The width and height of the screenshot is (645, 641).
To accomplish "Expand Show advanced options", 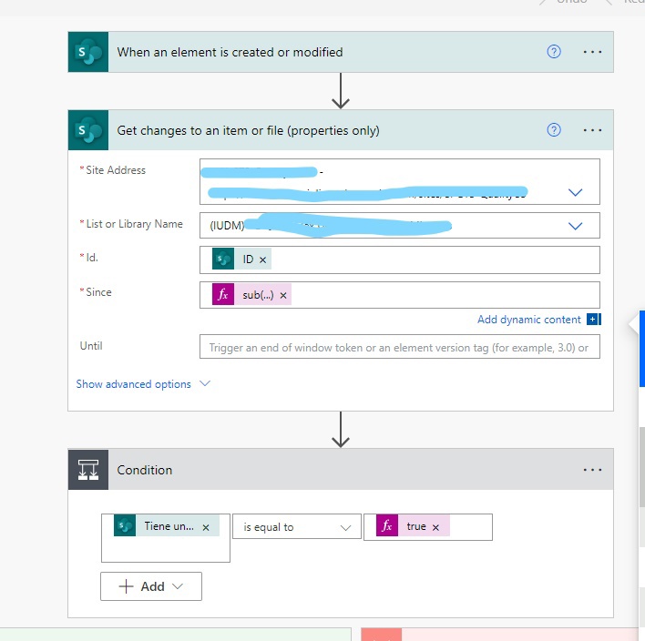I will (x=143, y=384).
